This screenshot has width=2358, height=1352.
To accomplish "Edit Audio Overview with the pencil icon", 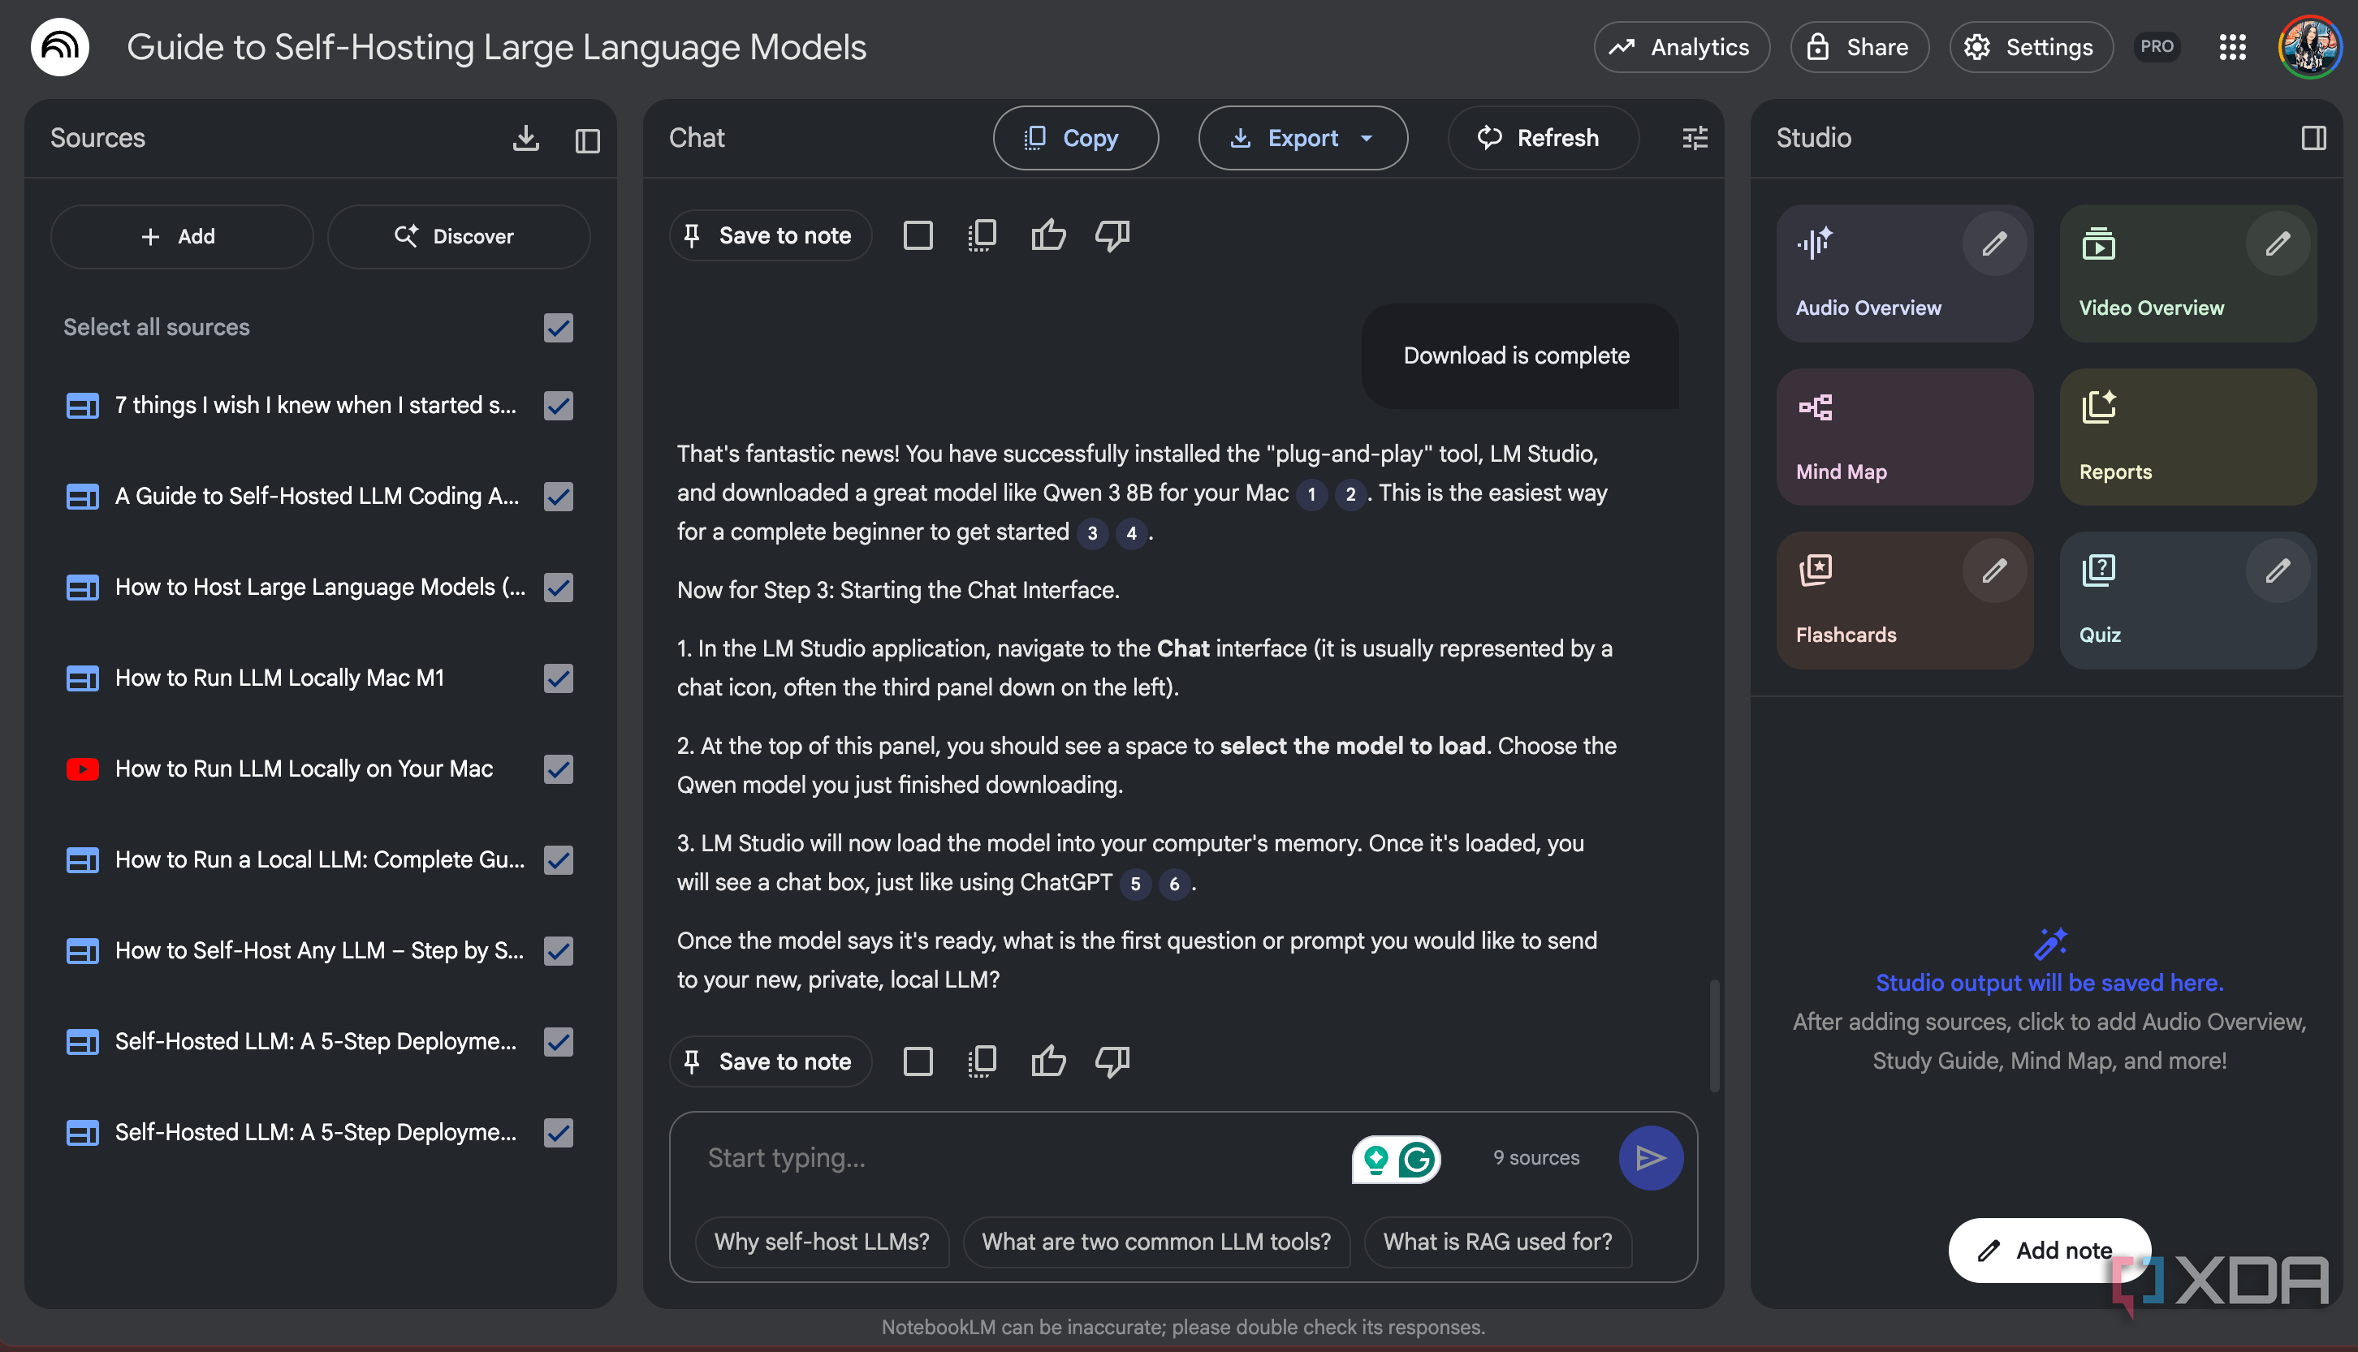I will [1993, 244].
